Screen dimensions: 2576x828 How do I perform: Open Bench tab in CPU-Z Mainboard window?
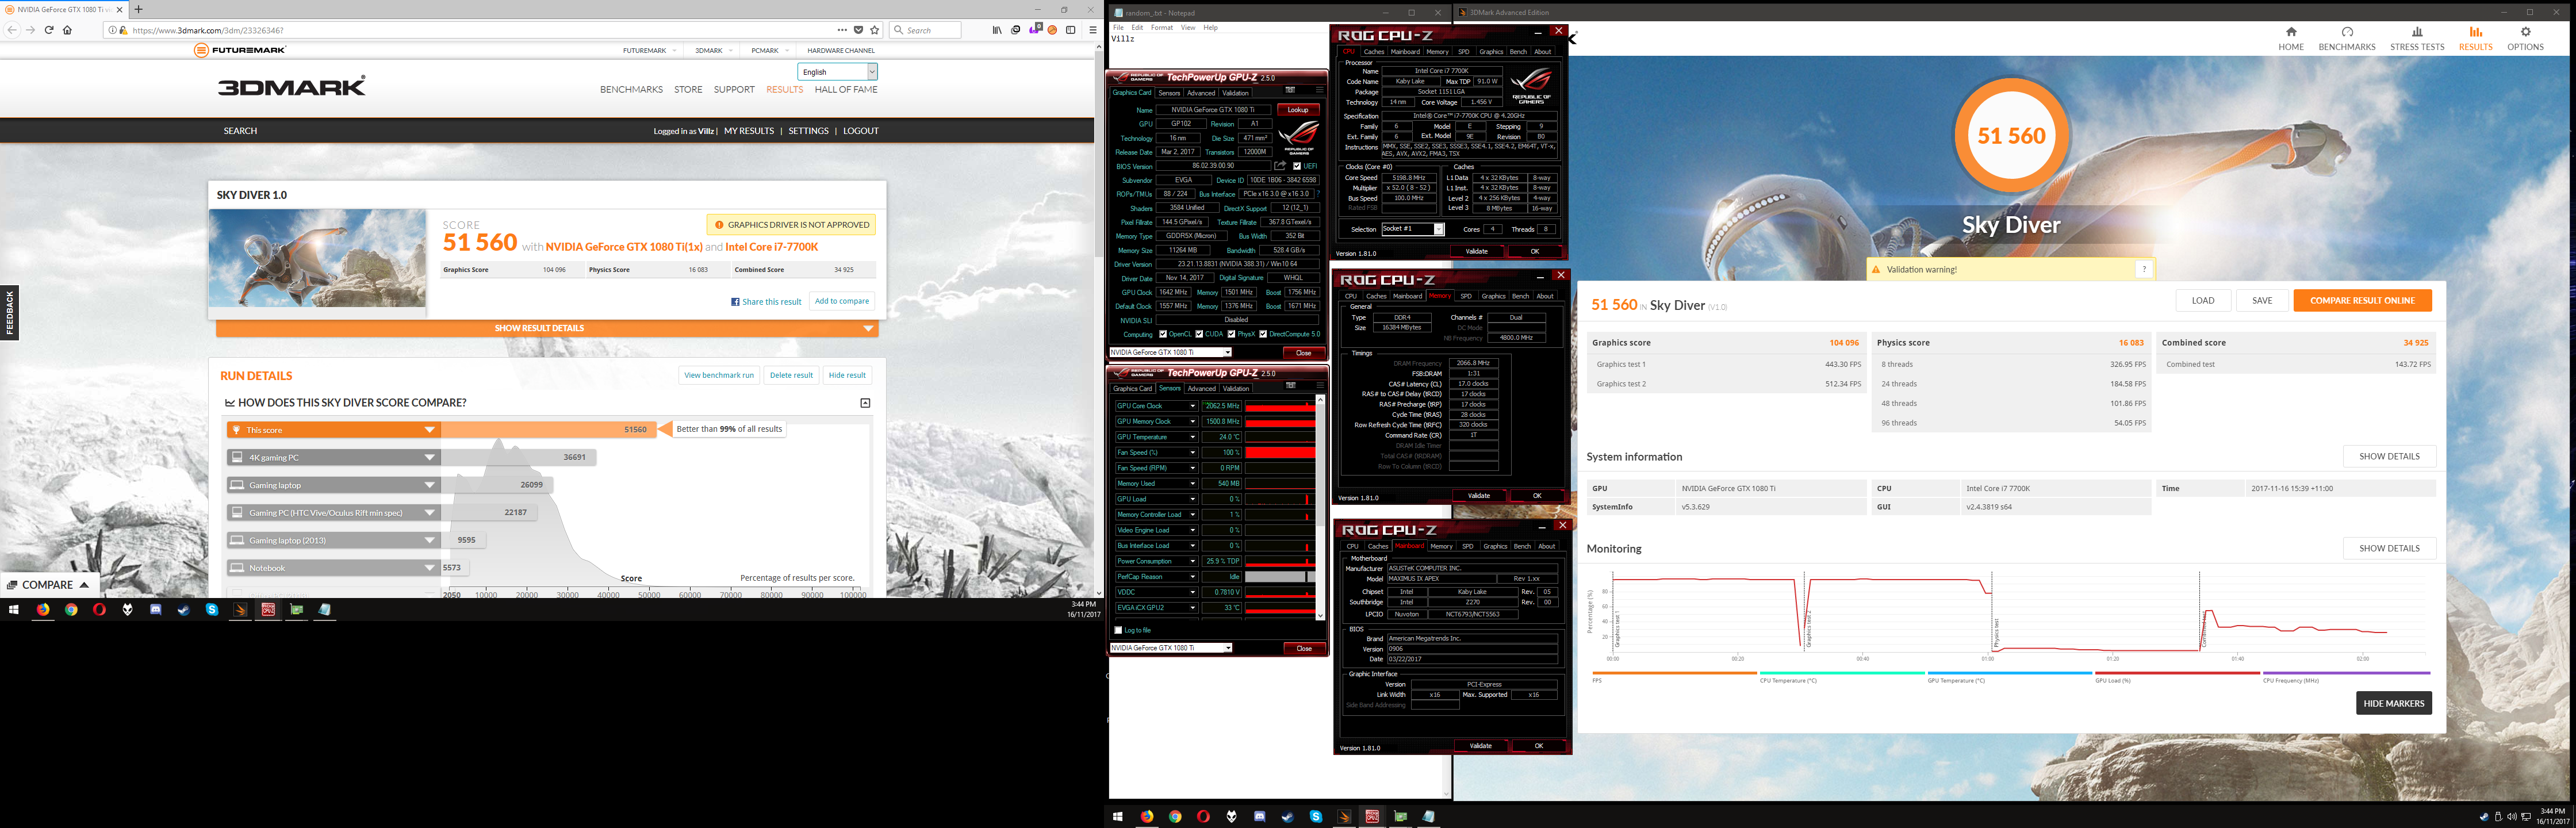1522,546
